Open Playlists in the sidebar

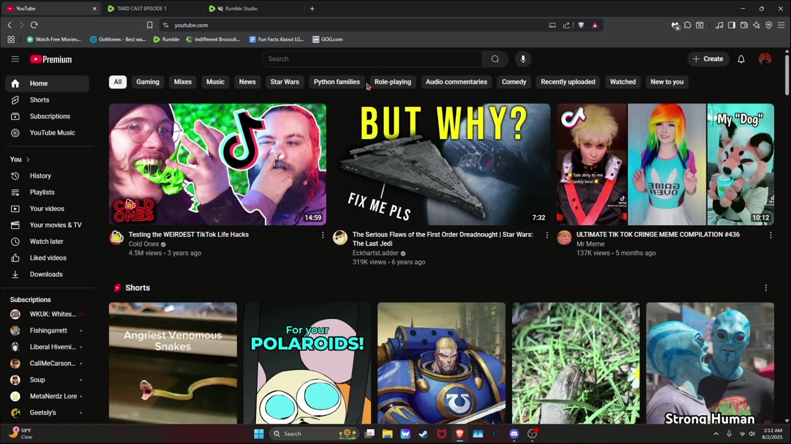(47, 192)
